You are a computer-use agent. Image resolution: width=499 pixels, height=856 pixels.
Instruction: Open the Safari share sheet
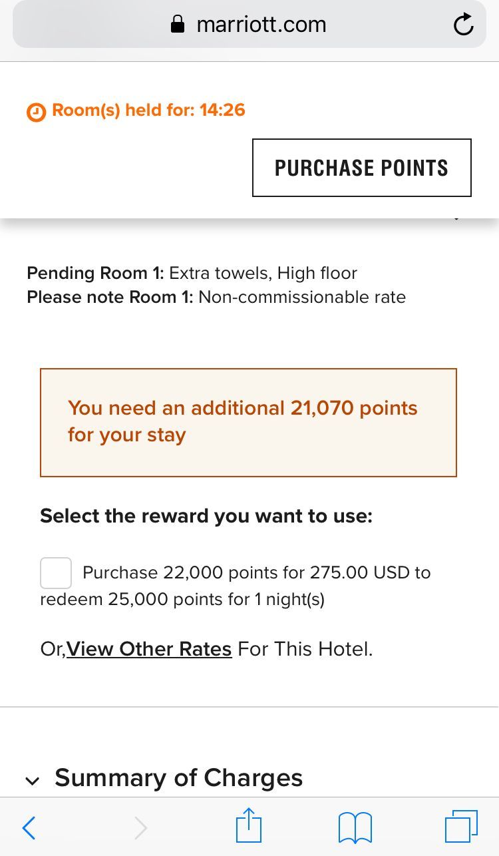[249, 825]
